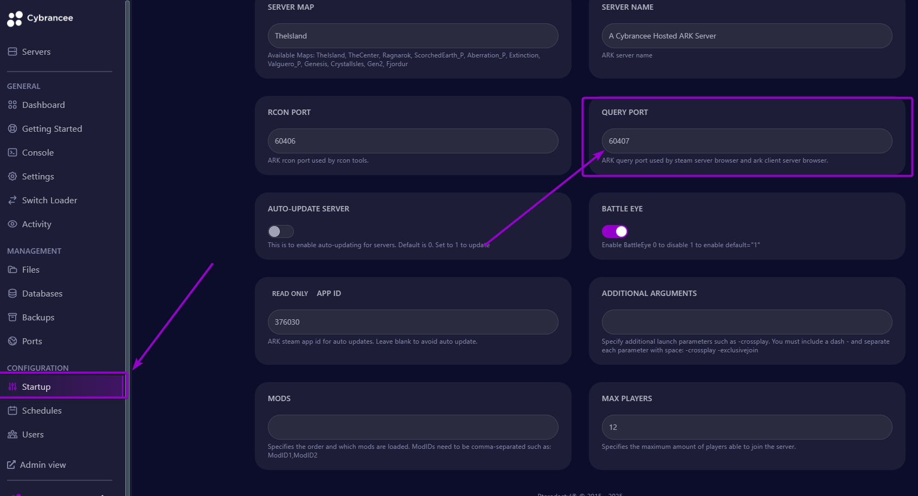
Task: Go to Schedules in sidebar
Action: (42, 410)
